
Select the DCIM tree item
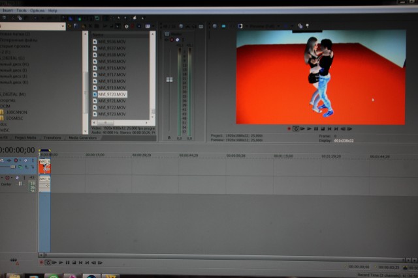(x=5, y=106)
